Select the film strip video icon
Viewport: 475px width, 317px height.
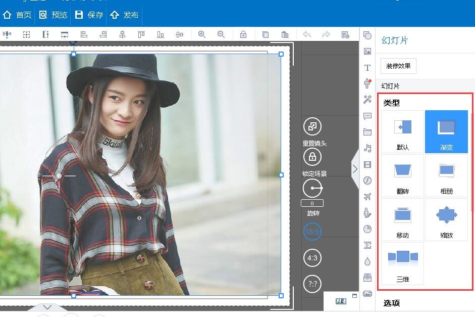367,164
